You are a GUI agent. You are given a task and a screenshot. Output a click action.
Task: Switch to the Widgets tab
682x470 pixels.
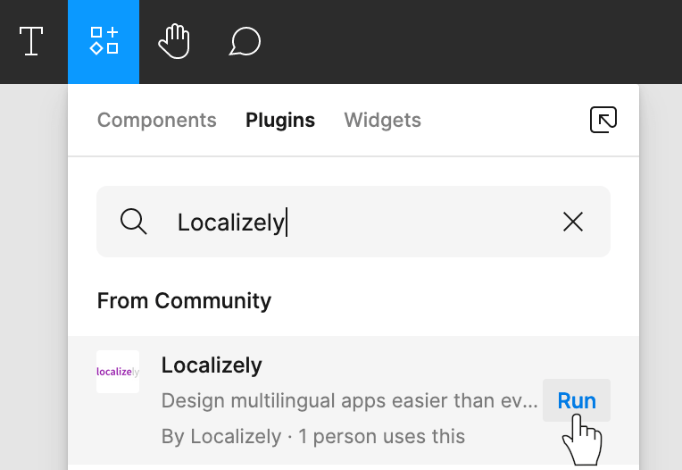(x=382, y=120)
